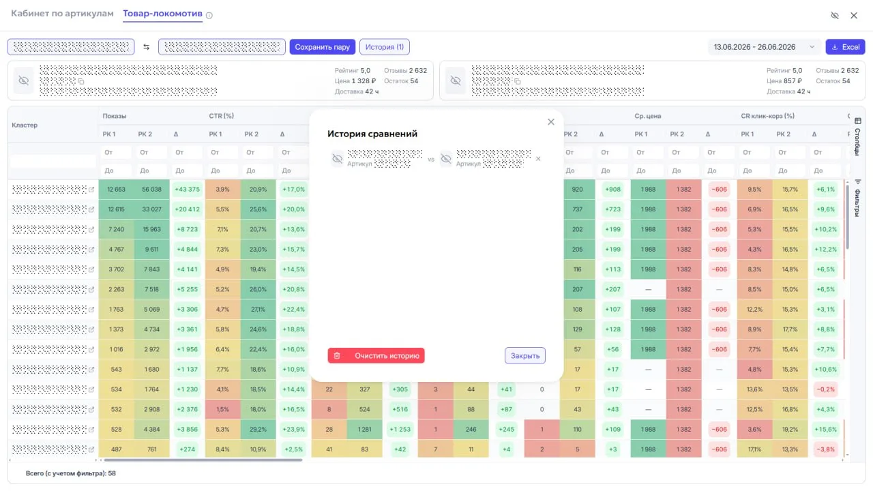873x491 pixels.
Task: Click Закрыть button in the dialog
Action: point(525,355)
